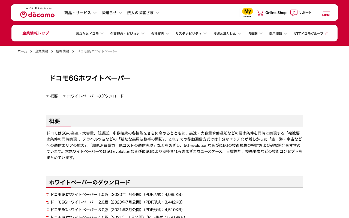Click the Online Shop cart icon
349x218 pixels.
pos(260,13)
